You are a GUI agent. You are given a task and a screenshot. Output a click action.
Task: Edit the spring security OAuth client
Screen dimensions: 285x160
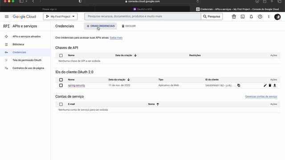coord(265,85)
